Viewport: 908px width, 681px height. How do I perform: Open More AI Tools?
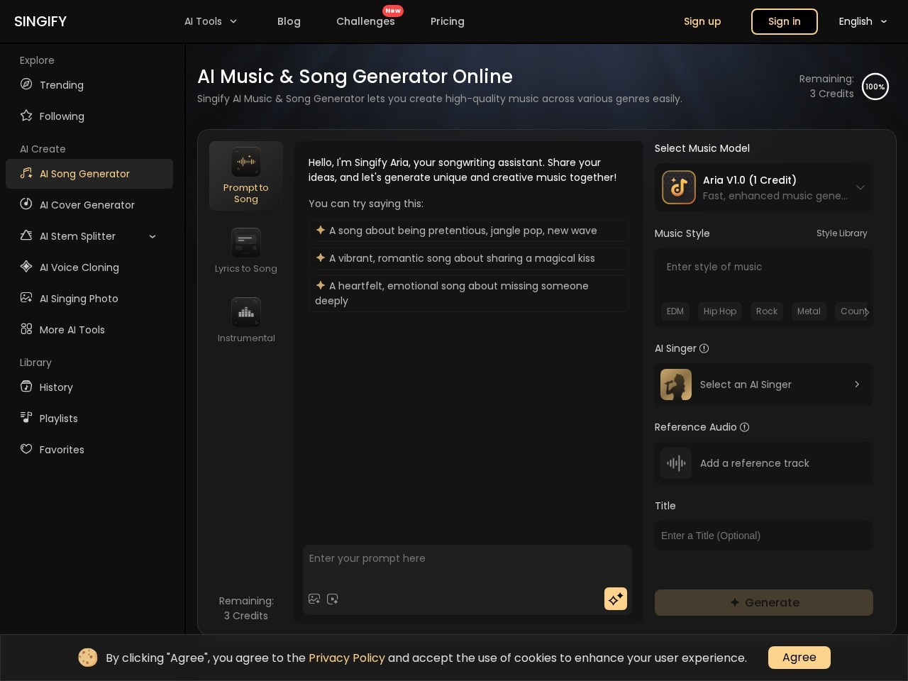coord(72,330)
